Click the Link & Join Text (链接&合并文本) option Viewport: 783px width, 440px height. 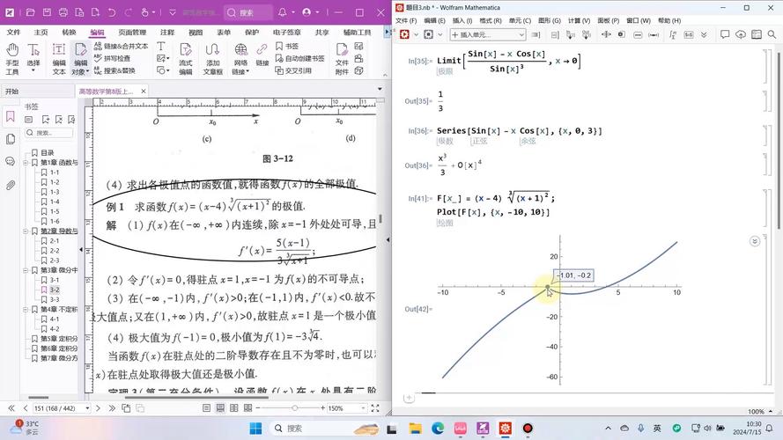click(121, 46)
